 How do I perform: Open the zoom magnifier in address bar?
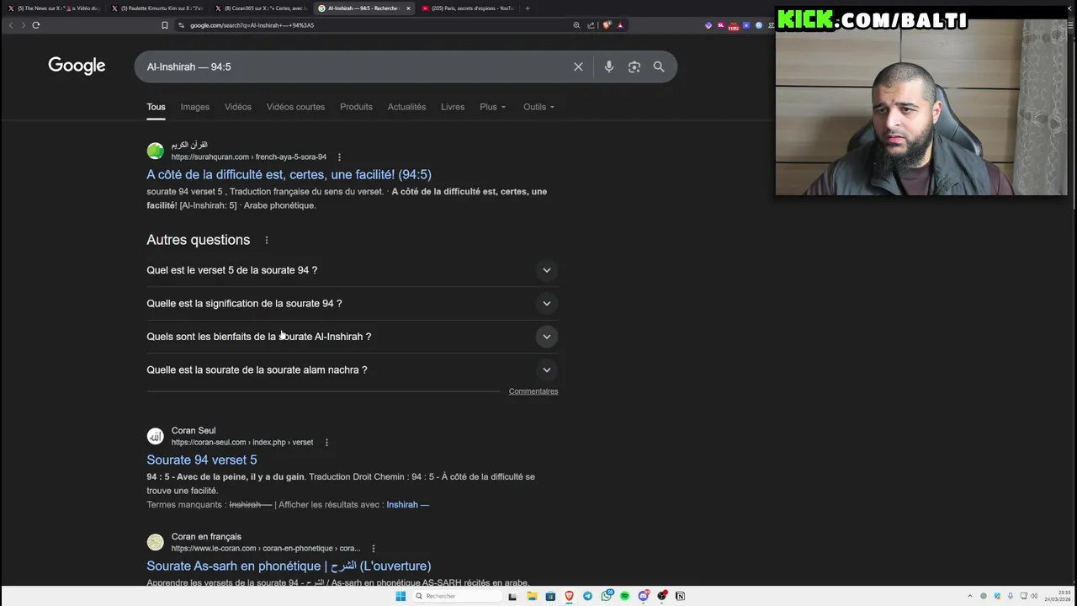pyautogui.click(x=576, y=25)
